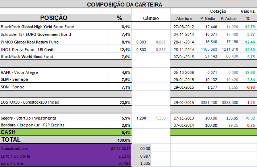Click the TOTAL row label

[11, 139]
